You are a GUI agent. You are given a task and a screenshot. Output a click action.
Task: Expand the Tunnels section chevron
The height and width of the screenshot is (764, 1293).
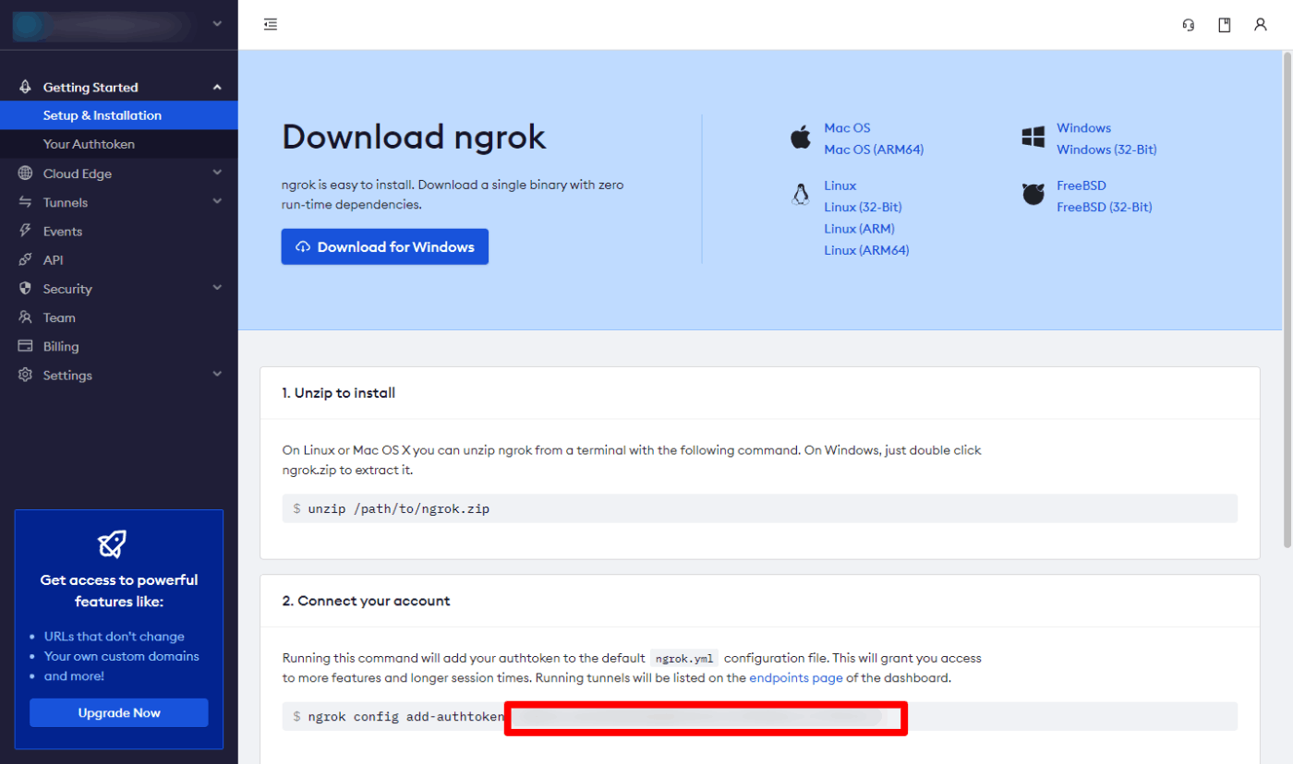(x=217, y=201)
